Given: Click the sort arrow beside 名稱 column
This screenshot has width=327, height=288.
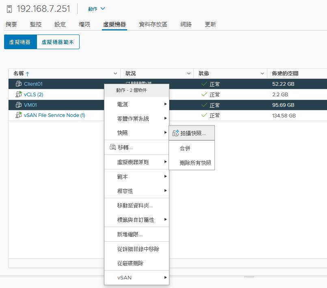Looking at the screenshot, I should [x=27, y=74].
